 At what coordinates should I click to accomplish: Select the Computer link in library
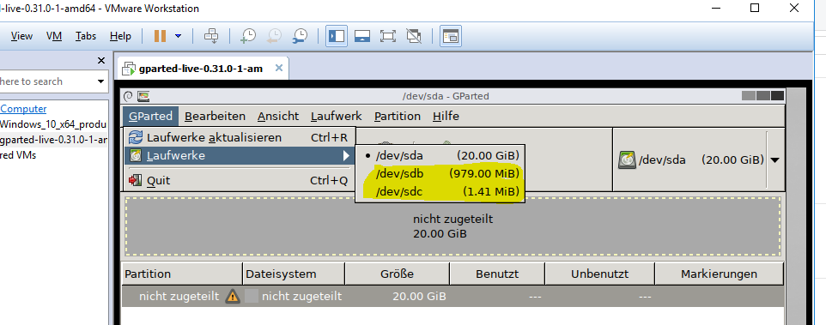click(x=24, y=109)
